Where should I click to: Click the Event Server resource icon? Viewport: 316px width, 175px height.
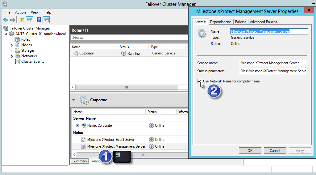(x=84, y=140)
